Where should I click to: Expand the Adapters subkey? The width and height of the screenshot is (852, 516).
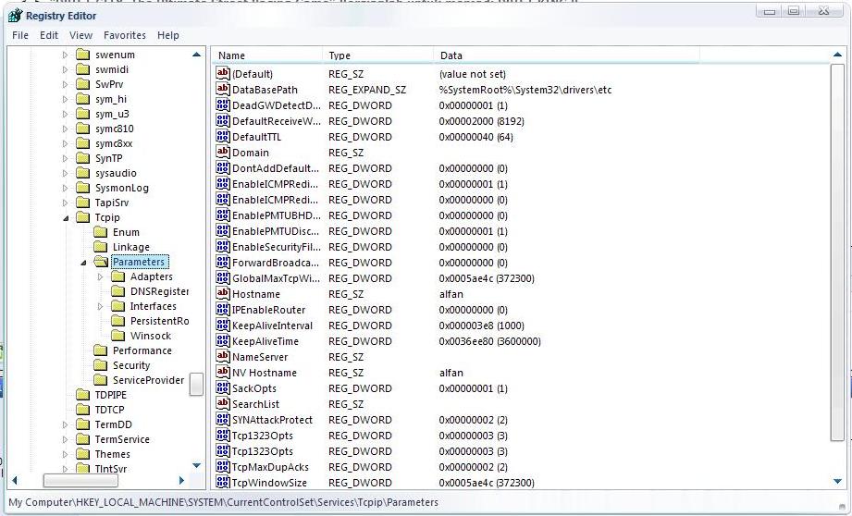[x=101, y=277]
